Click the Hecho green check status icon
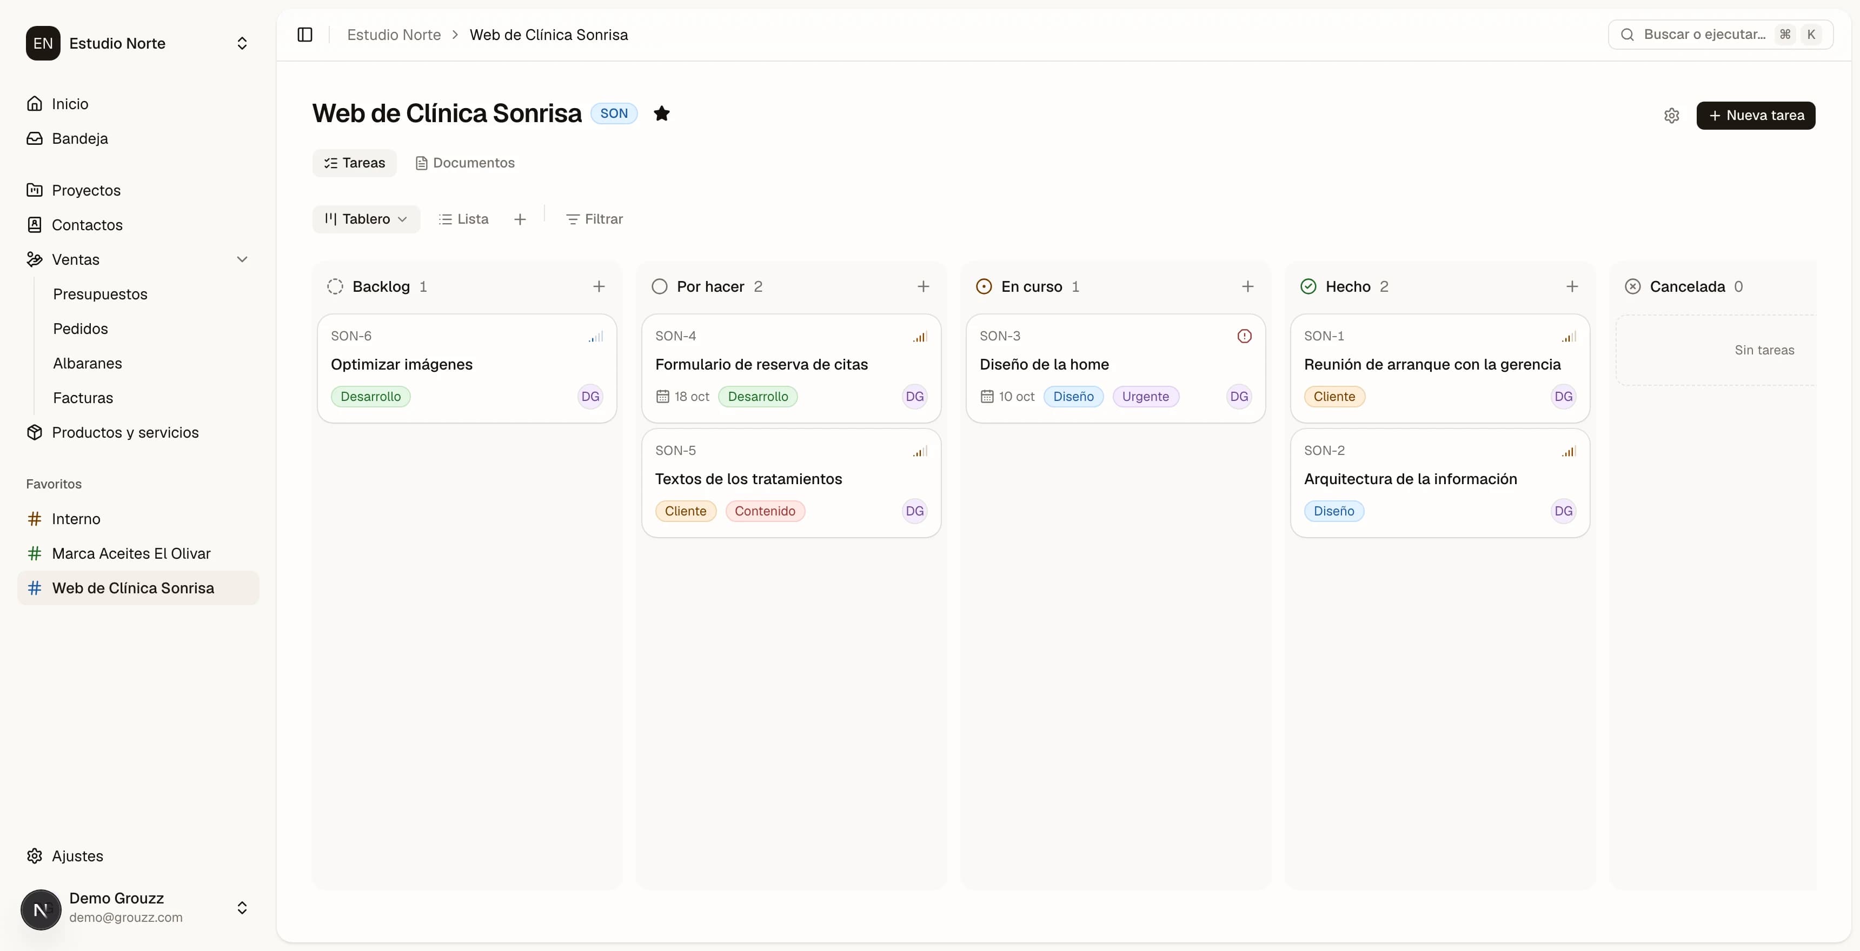 (x=1307, y=286)
